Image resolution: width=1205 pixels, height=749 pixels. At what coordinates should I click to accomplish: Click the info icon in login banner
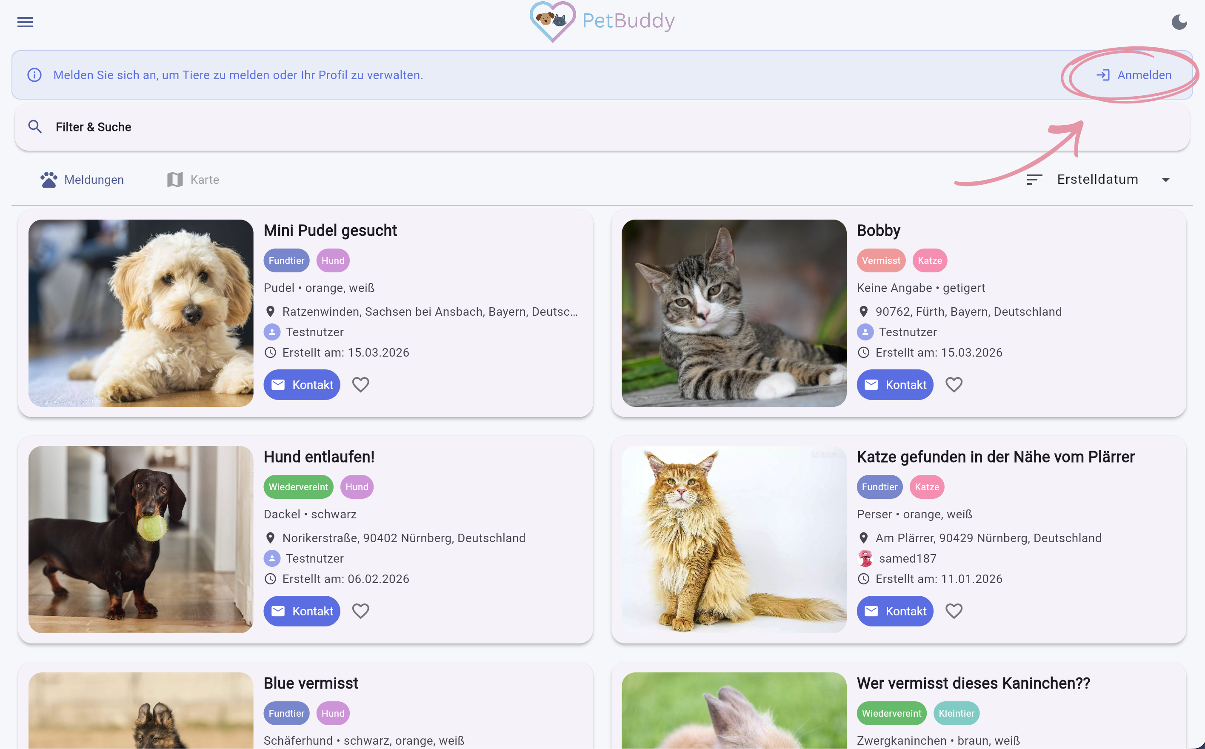(34, 75)
